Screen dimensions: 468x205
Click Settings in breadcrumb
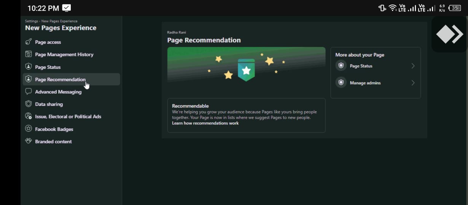pyautogui.click(x=32, y=21)
